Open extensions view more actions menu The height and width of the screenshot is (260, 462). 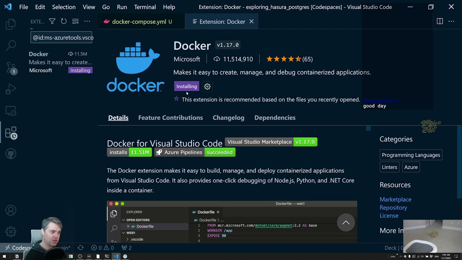87,22
